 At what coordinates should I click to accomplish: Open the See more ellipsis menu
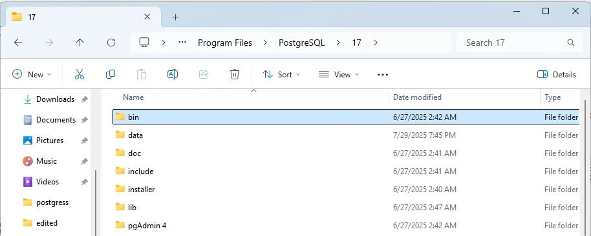coord(383,75)
